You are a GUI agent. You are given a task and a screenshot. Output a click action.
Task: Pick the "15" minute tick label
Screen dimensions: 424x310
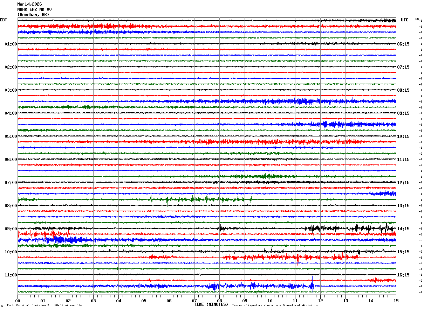coord(396,301)
